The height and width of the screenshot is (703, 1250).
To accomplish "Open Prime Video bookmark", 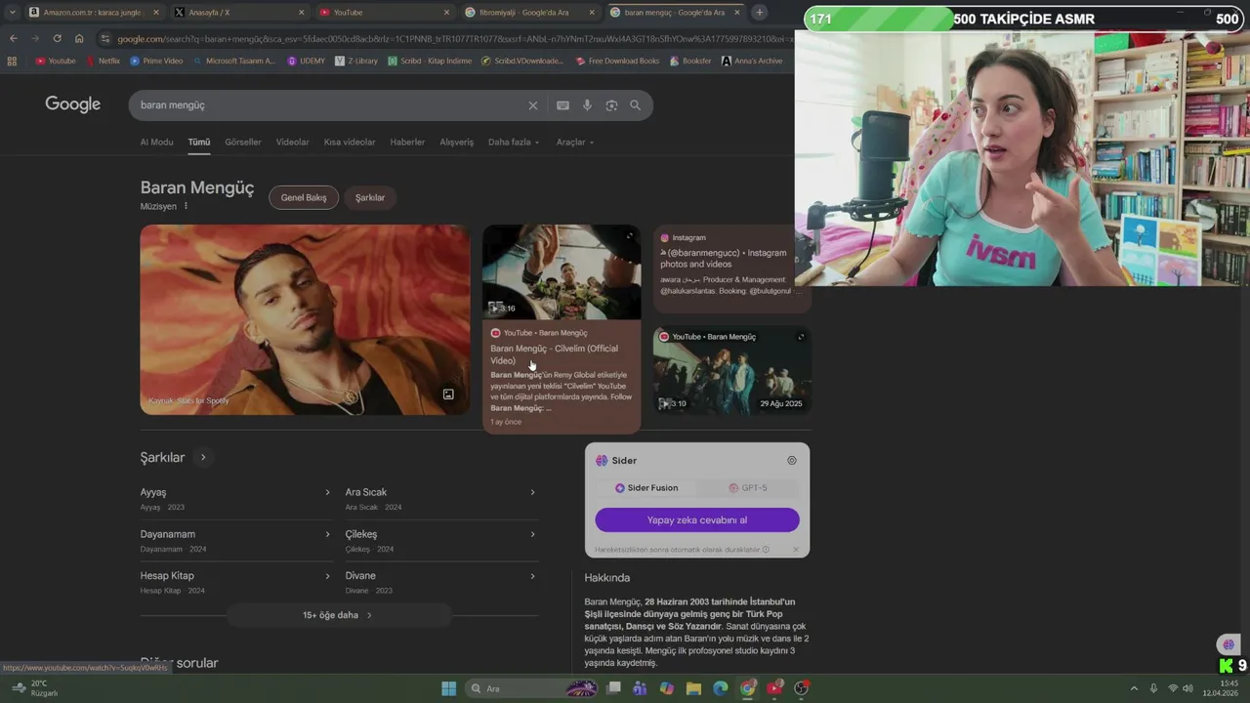I will pyautogui.click(x=156, y=61).
